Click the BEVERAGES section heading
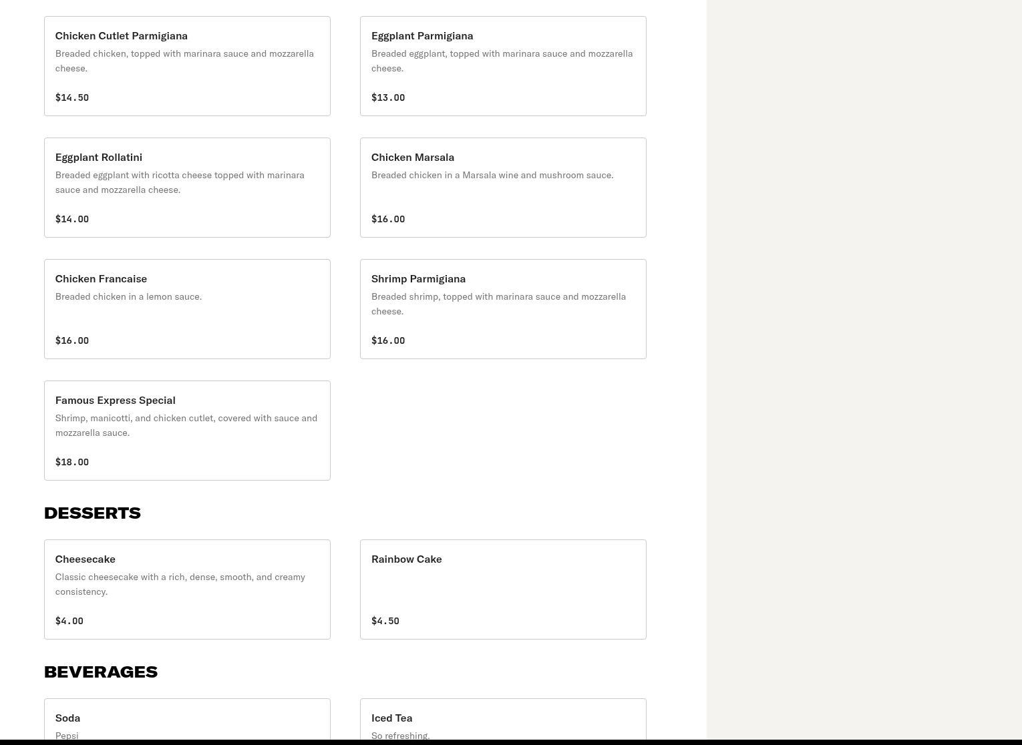This screenshot has width=1022, height=745. [101, 672]
